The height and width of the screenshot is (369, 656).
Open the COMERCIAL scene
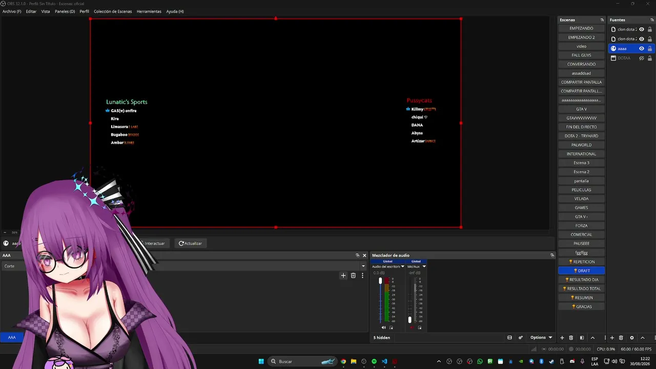pos(581,235)
